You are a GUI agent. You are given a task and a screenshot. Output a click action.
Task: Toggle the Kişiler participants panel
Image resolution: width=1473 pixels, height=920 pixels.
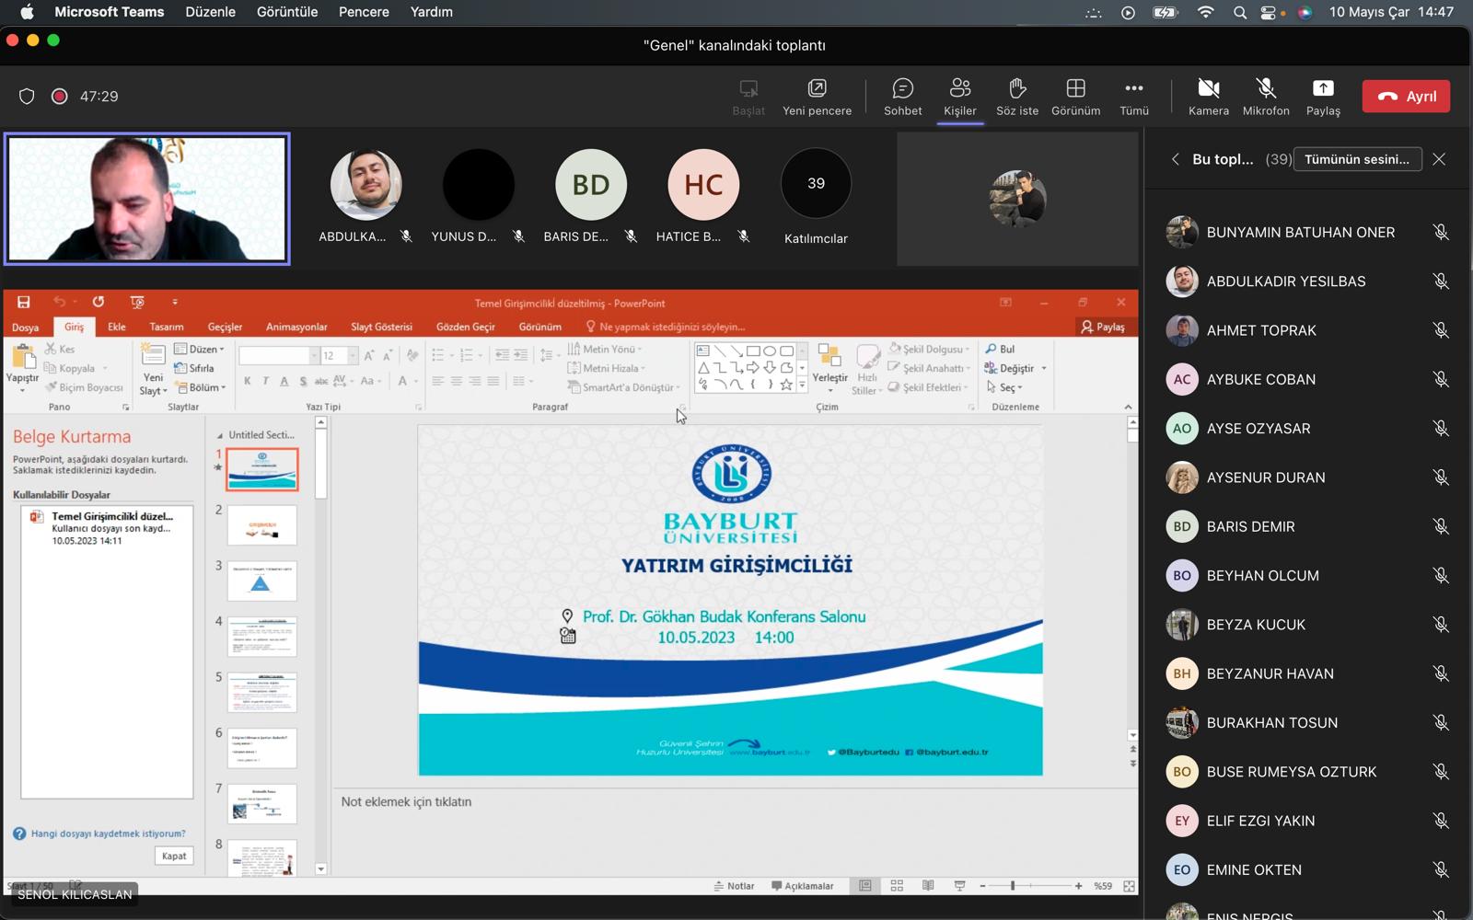959,97
